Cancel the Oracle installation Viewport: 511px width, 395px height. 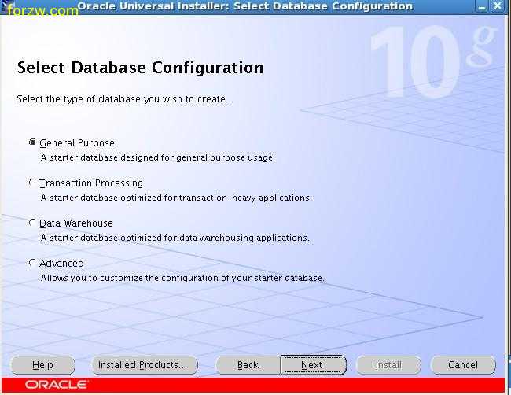462,365
